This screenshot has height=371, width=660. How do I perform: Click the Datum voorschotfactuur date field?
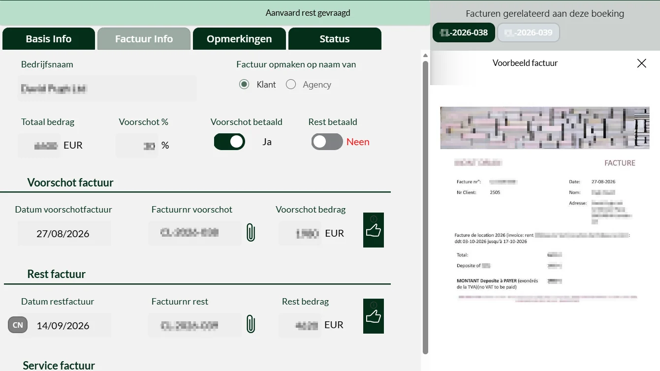point(64,233)
